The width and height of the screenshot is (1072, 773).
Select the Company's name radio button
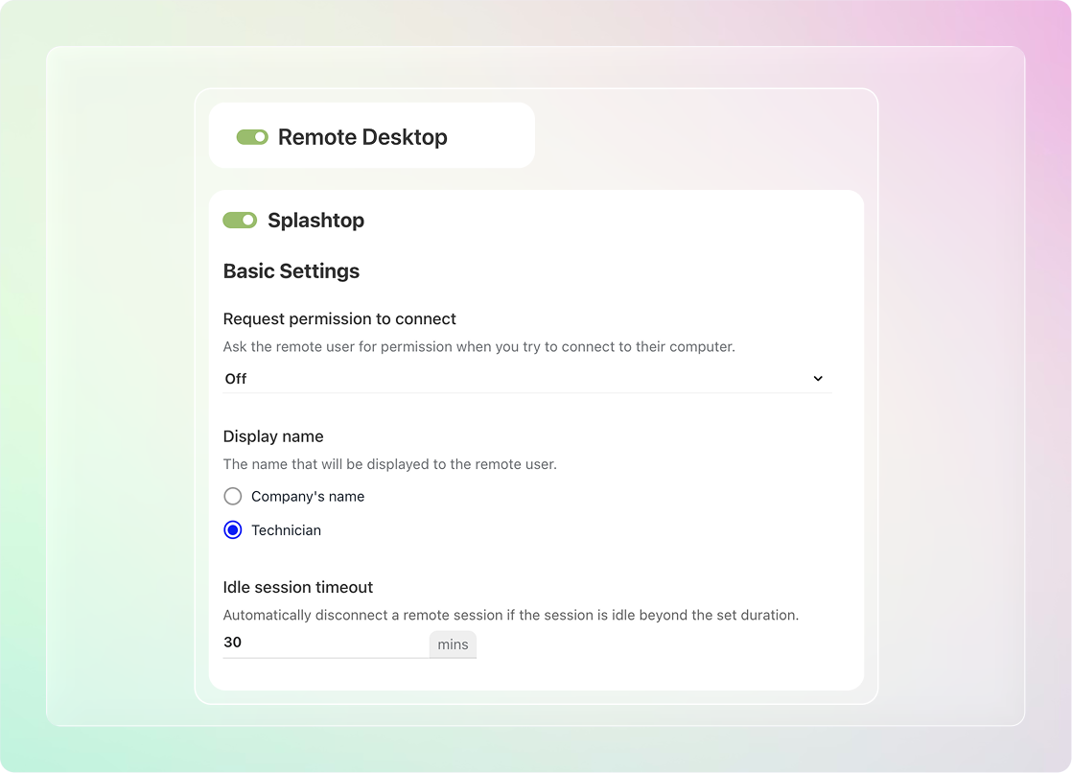233,497
